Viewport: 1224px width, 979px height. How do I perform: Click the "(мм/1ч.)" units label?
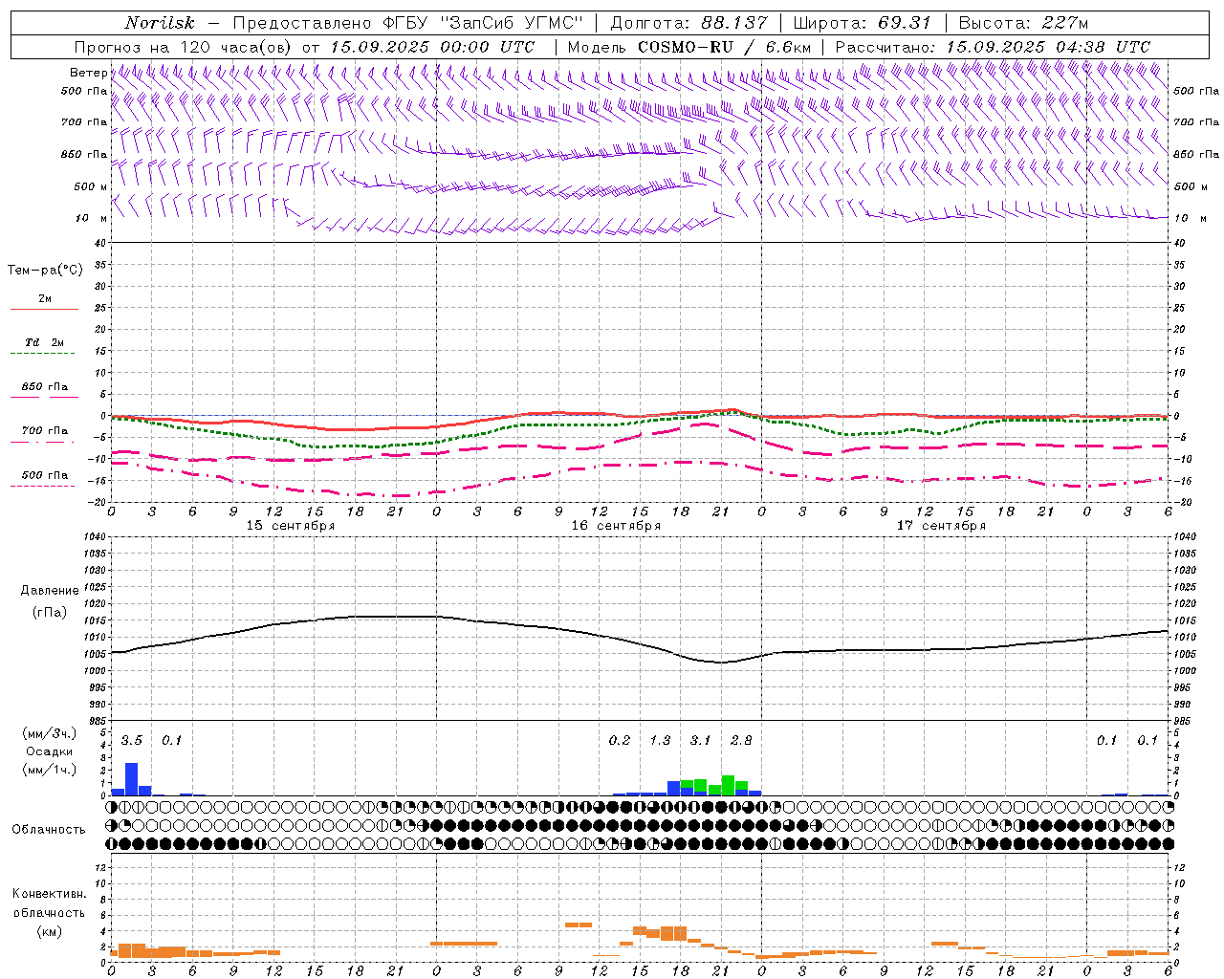[x=50, y=770]
